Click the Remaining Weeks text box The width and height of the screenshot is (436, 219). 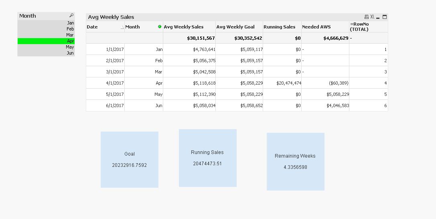coord(296,162)
